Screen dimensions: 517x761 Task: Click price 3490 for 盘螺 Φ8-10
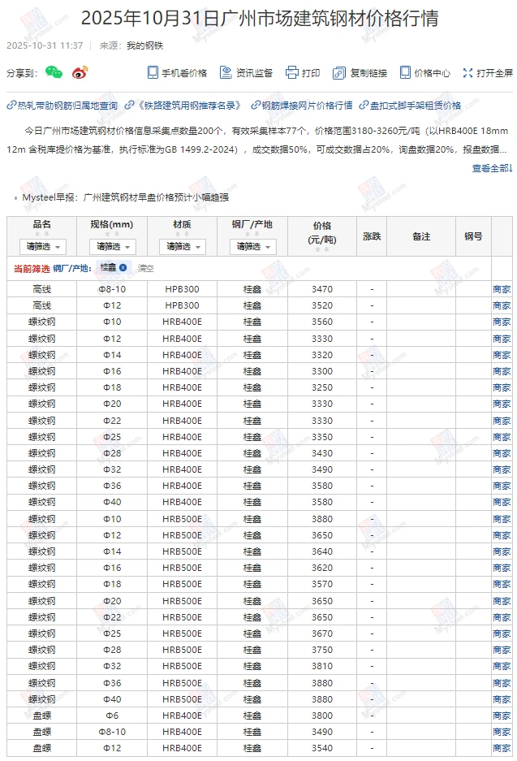click(x=322, y=732)
